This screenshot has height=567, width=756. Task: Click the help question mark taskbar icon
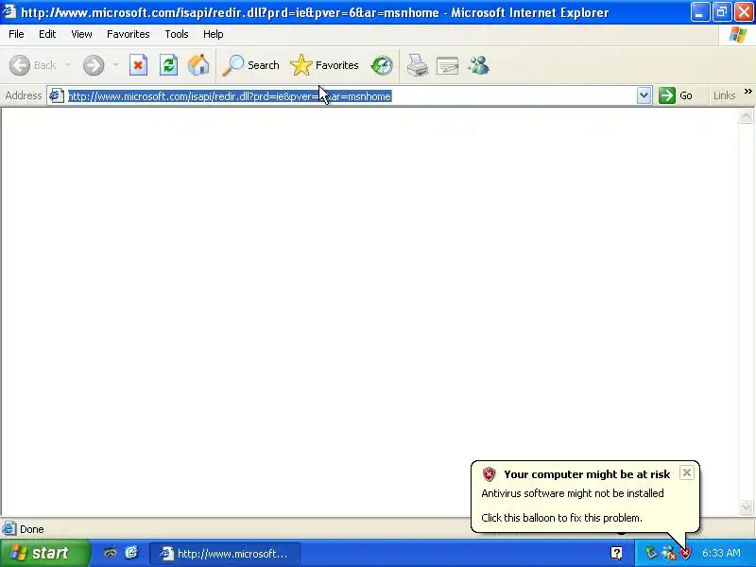click(x=616, y=553)
